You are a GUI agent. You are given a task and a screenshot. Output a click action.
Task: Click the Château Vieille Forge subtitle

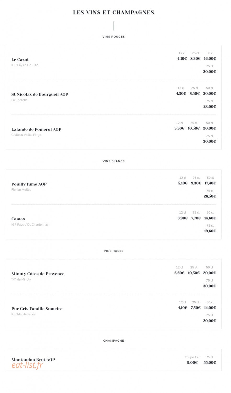[x=26, y=135]
